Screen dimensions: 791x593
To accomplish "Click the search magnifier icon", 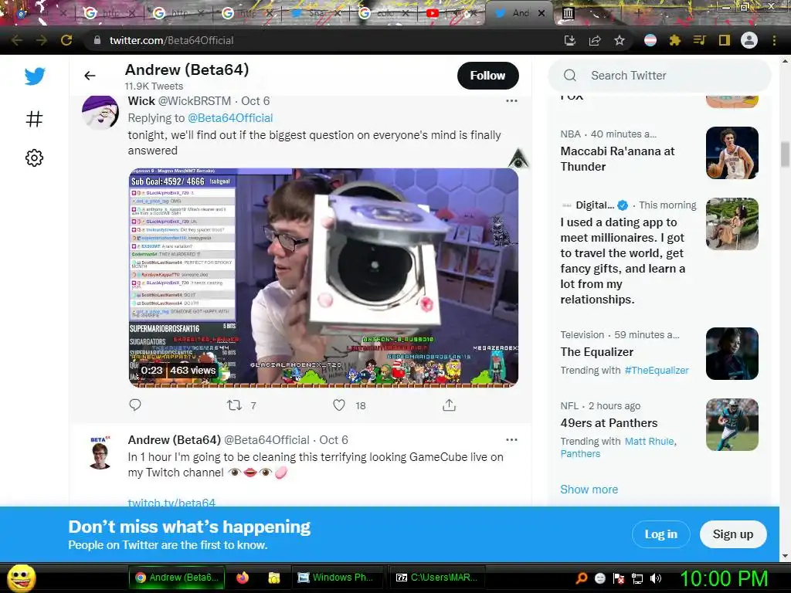I will click(570, 76).
